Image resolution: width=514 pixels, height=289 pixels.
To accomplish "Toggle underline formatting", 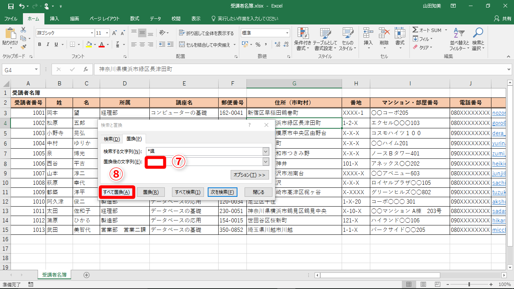I will pyautogui.click(x=56, y=44).
